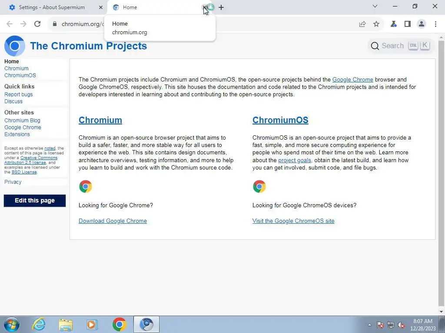Click Chrome logo under Chromium section
This screenshot has width=445, height=333.
(86, 186)
